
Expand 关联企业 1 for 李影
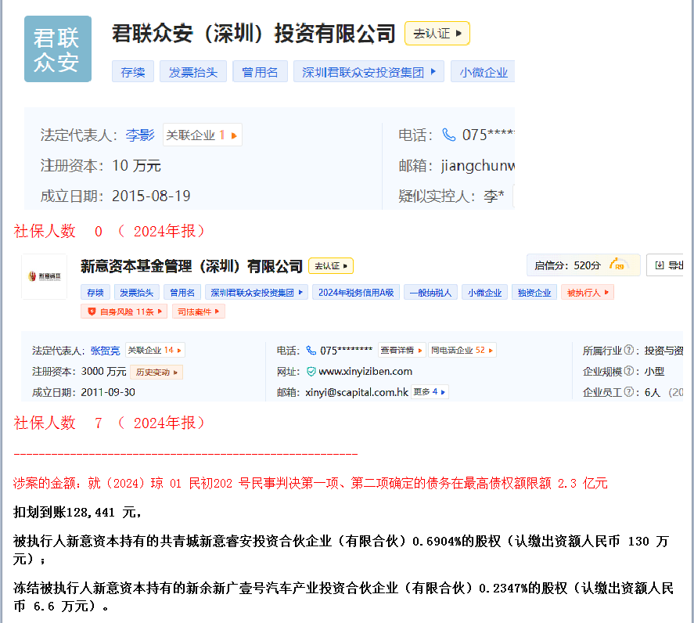click(x=203, y=135)
